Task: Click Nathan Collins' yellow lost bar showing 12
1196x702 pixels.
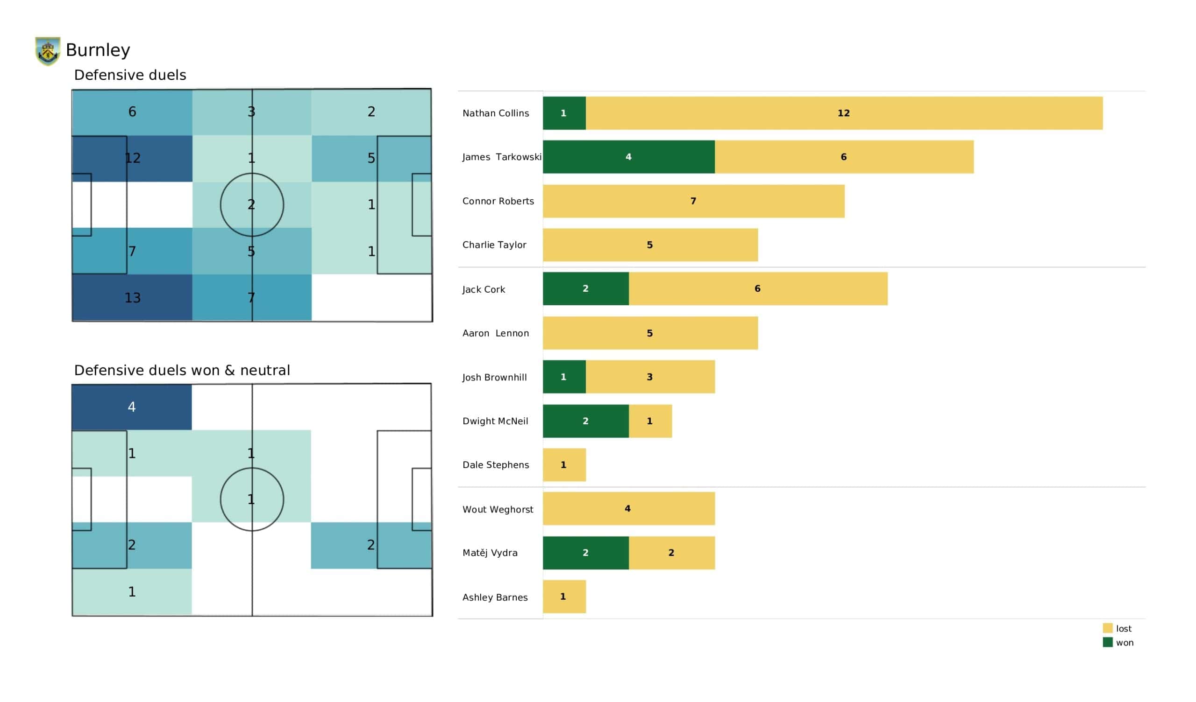Action: (843, 113)
